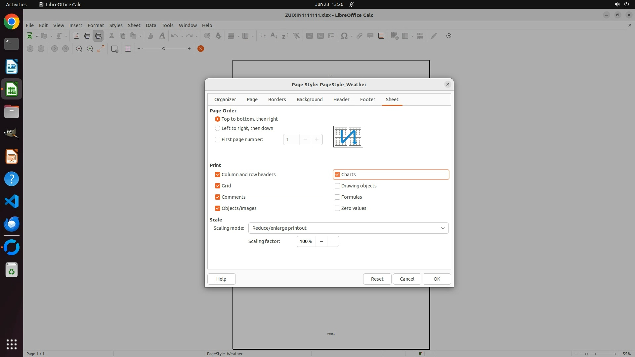
Task: Increase scaling factor with plus button
Action: (333, 241)
